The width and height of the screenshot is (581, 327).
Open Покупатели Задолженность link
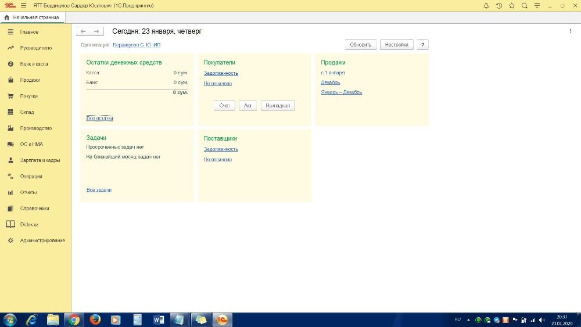(221, 73)
